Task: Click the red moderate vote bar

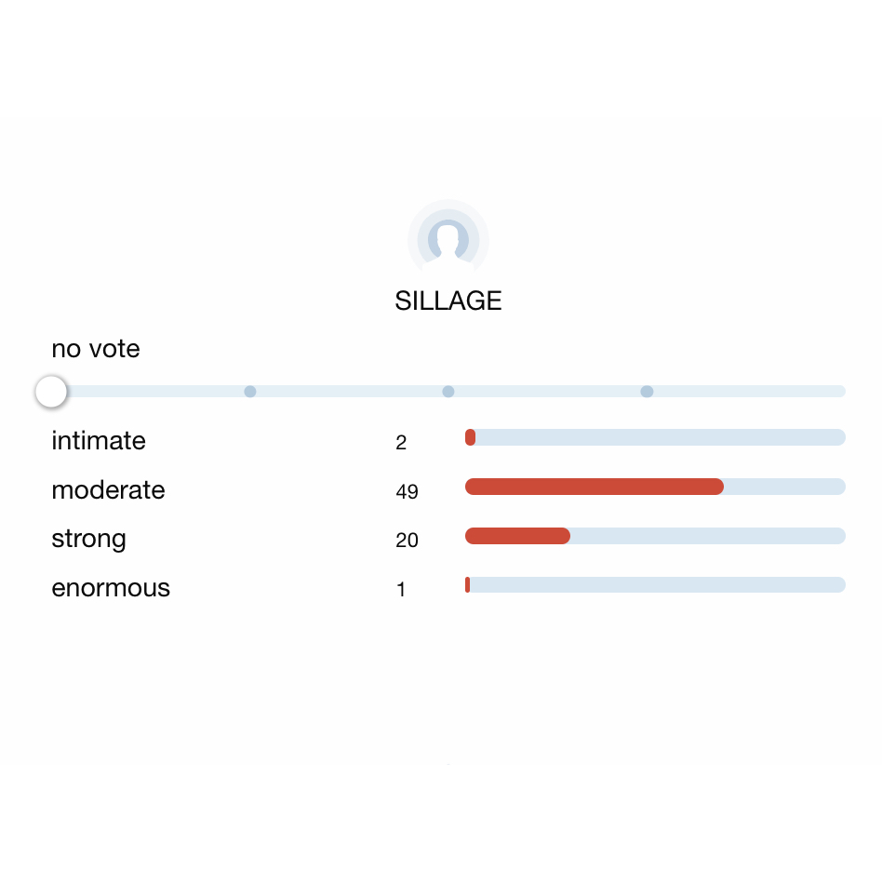Action: point(594,487)
